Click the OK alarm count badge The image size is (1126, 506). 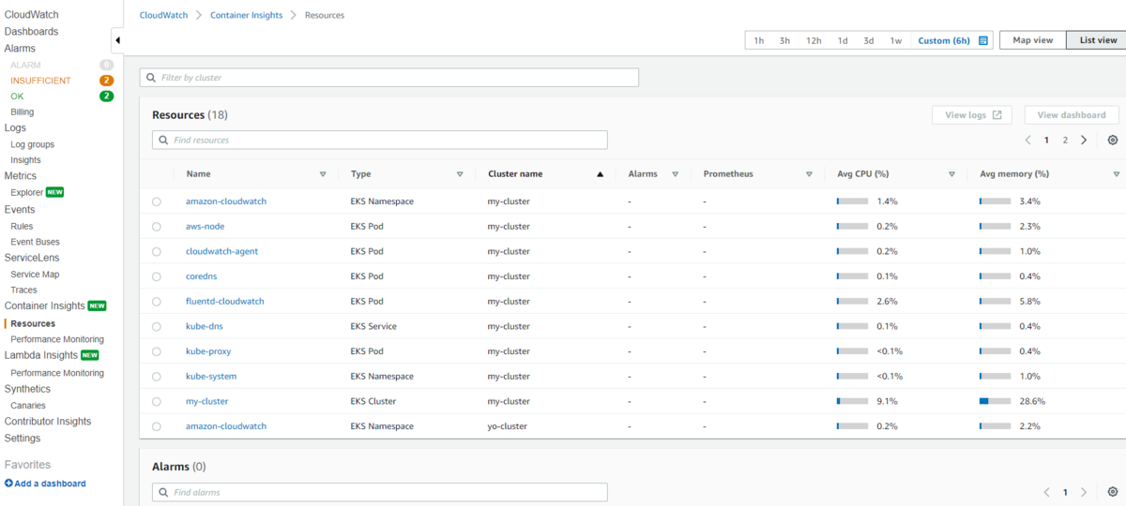107,96
